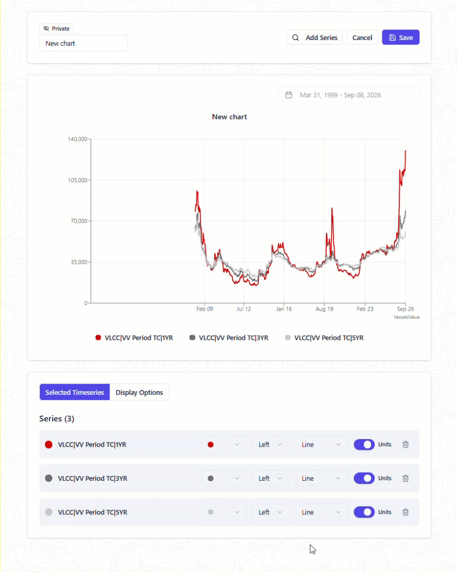Click red legend marker for TC|1YR
The width and height of the screenshot is (457, 572).
point(98,338)
